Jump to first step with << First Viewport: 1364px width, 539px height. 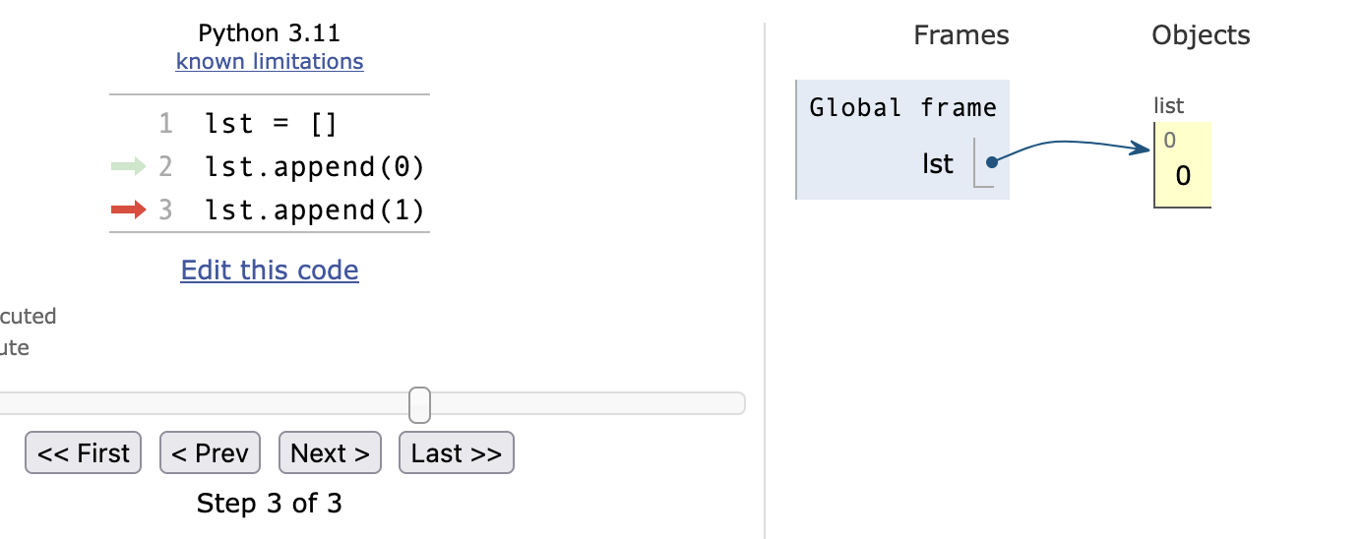(84, 452)
